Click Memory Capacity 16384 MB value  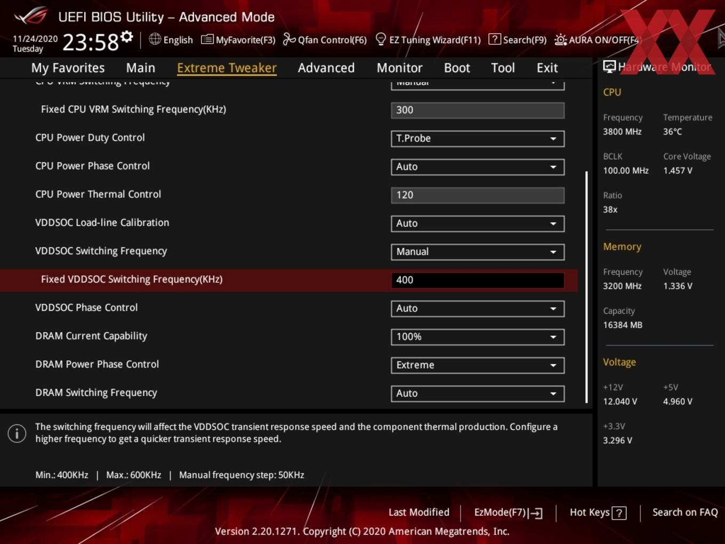coord(623,325)
